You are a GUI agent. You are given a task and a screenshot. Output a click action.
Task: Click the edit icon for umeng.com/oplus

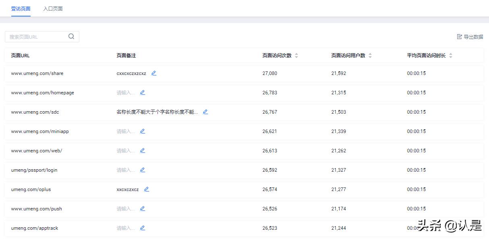pos(146,189)
